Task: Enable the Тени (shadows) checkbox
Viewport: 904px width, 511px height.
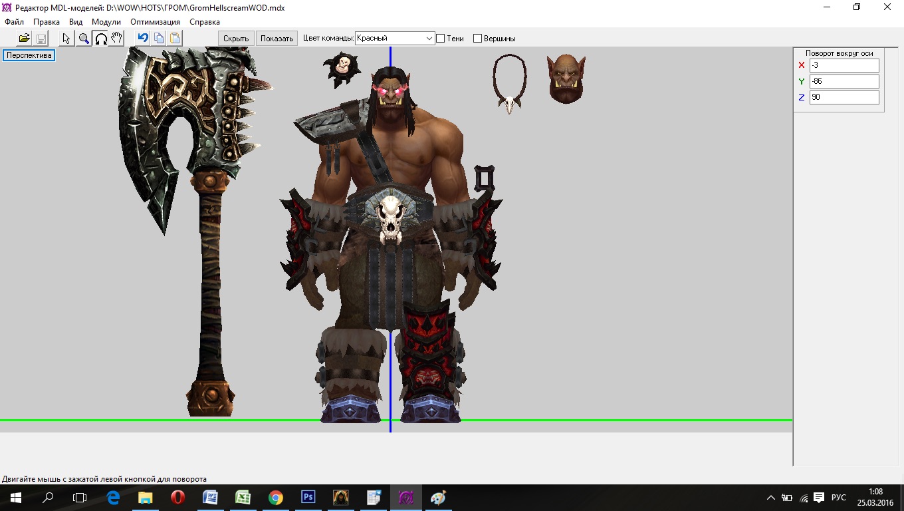Action: [440, 39]
